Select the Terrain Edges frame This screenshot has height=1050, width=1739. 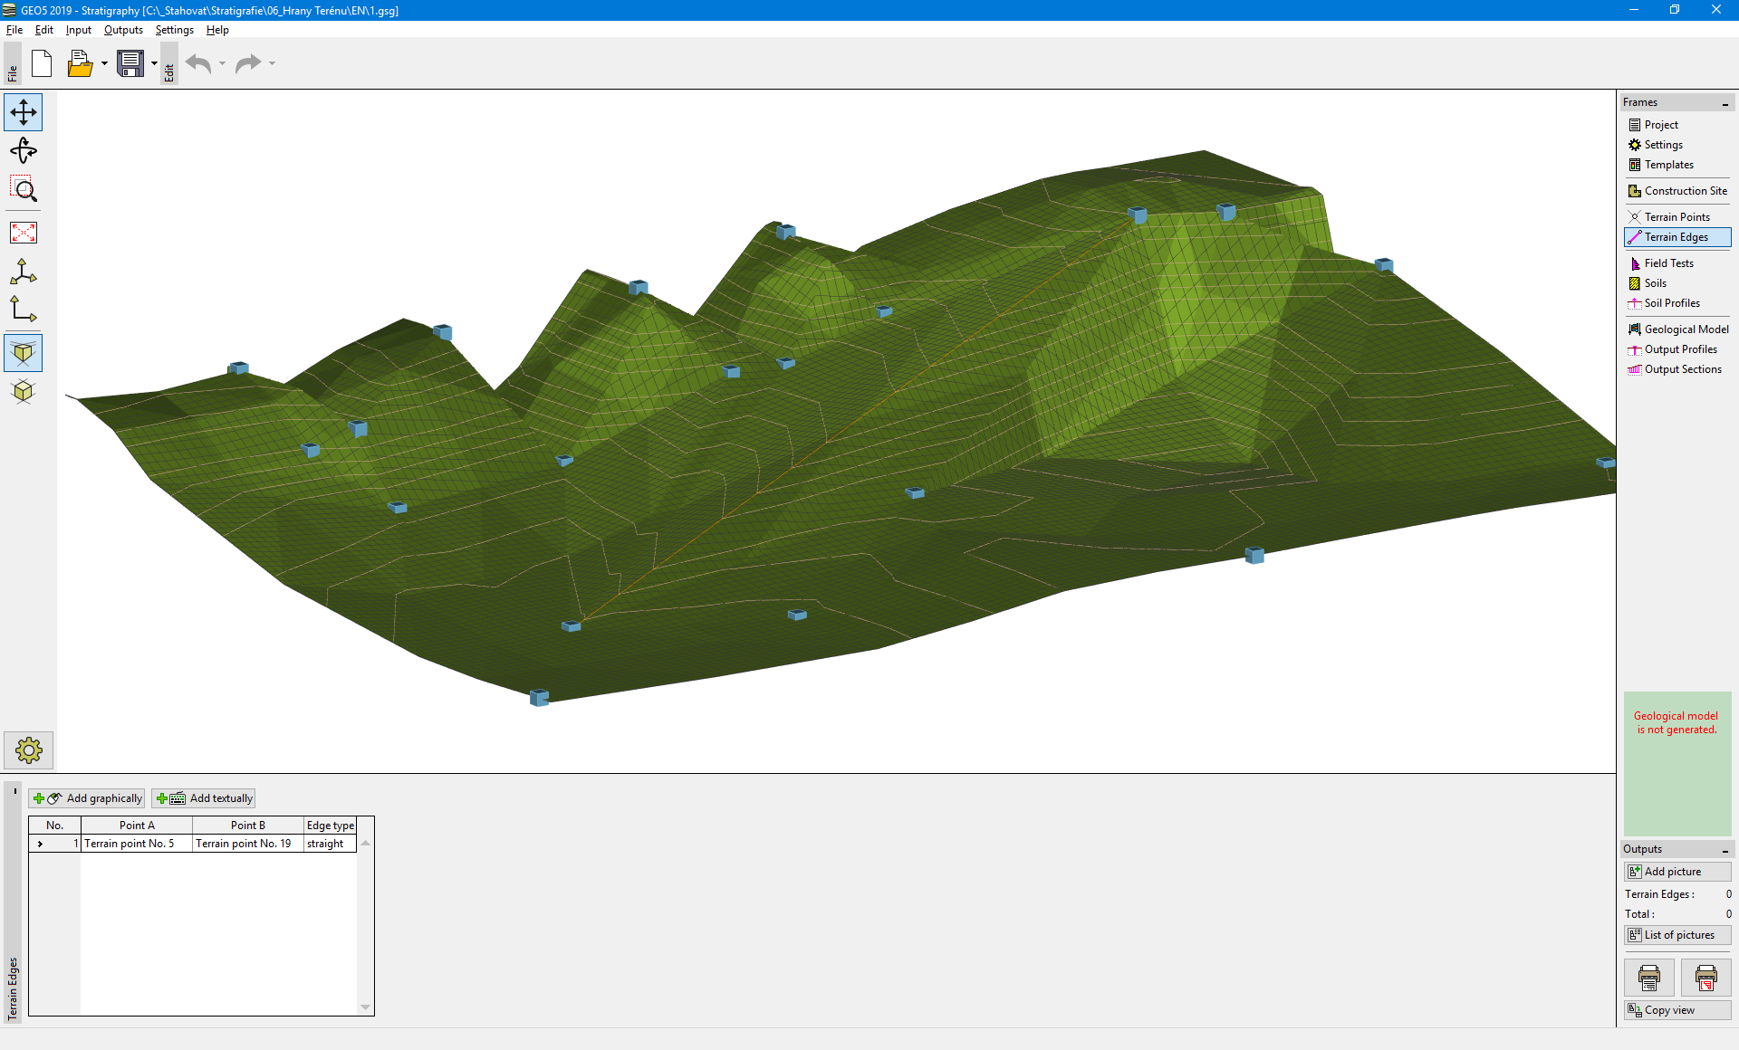(x=1677, y=237)
